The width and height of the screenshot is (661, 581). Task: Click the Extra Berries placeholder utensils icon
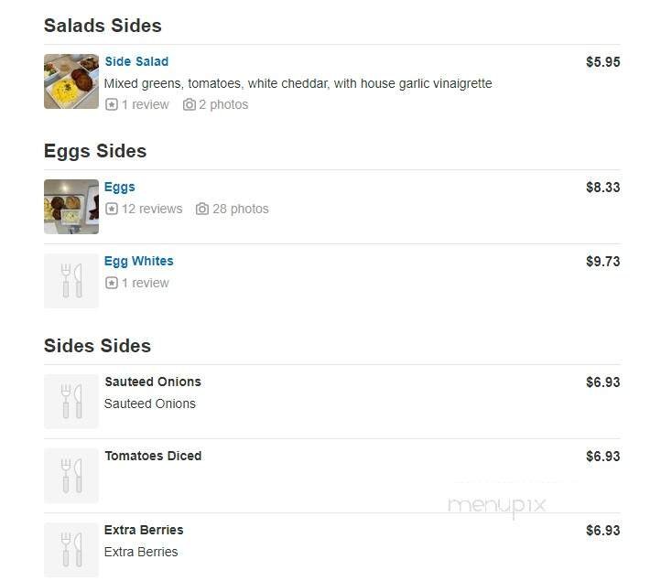(71, 549)
